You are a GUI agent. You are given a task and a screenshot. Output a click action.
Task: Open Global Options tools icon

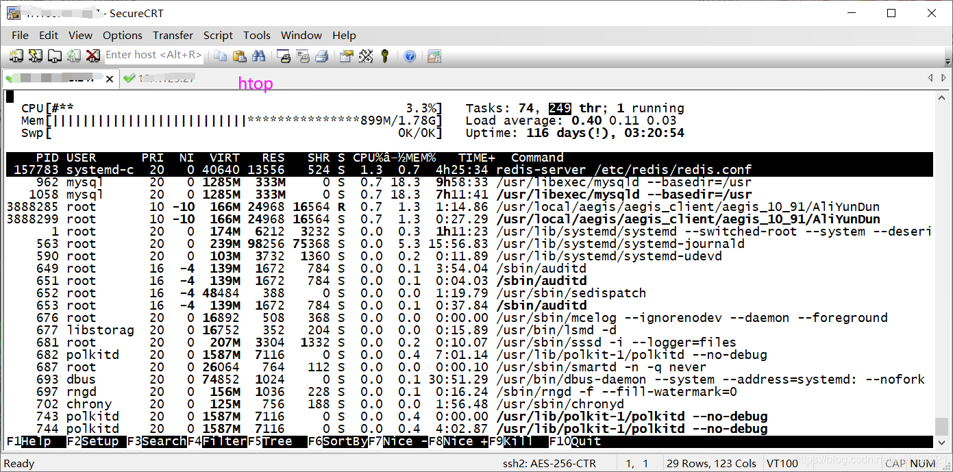click(366, 55)
